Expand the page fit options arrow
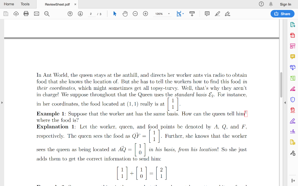The height and width of the screenshot is (186, 298). 183,14
